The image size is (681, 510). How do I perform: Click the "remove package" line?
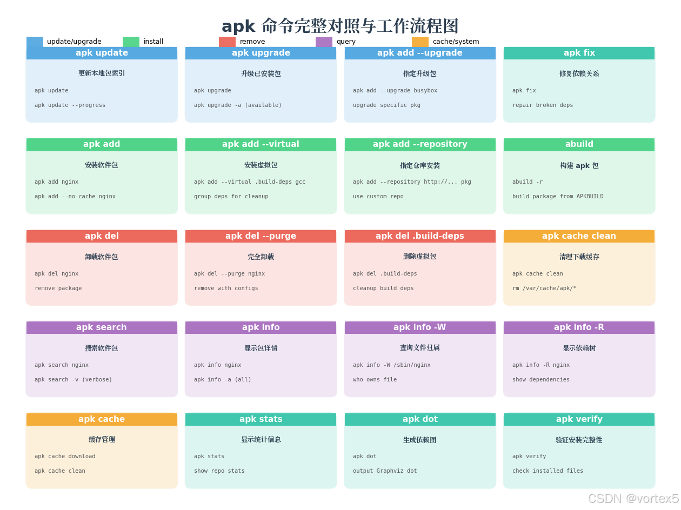[58, 288]
